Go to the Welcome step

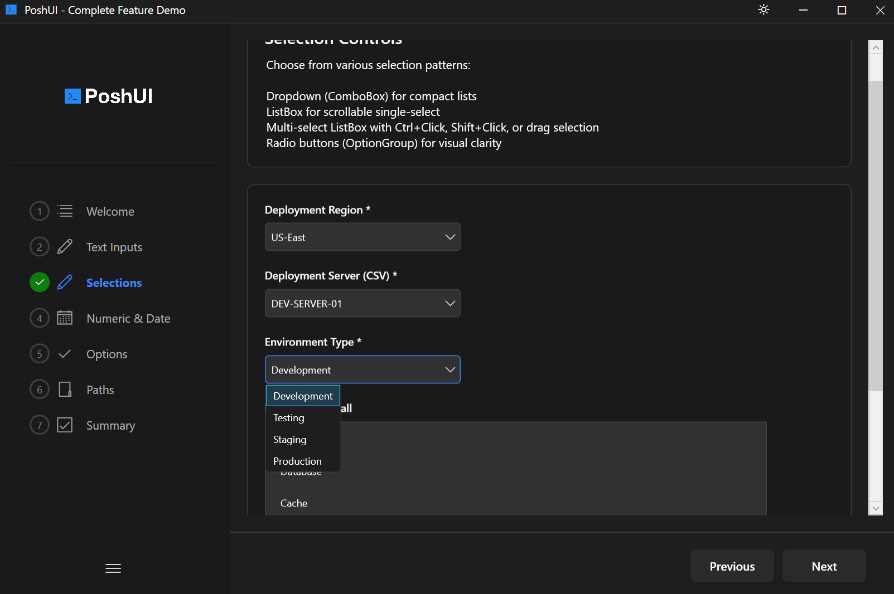click(x=110, y=212)
